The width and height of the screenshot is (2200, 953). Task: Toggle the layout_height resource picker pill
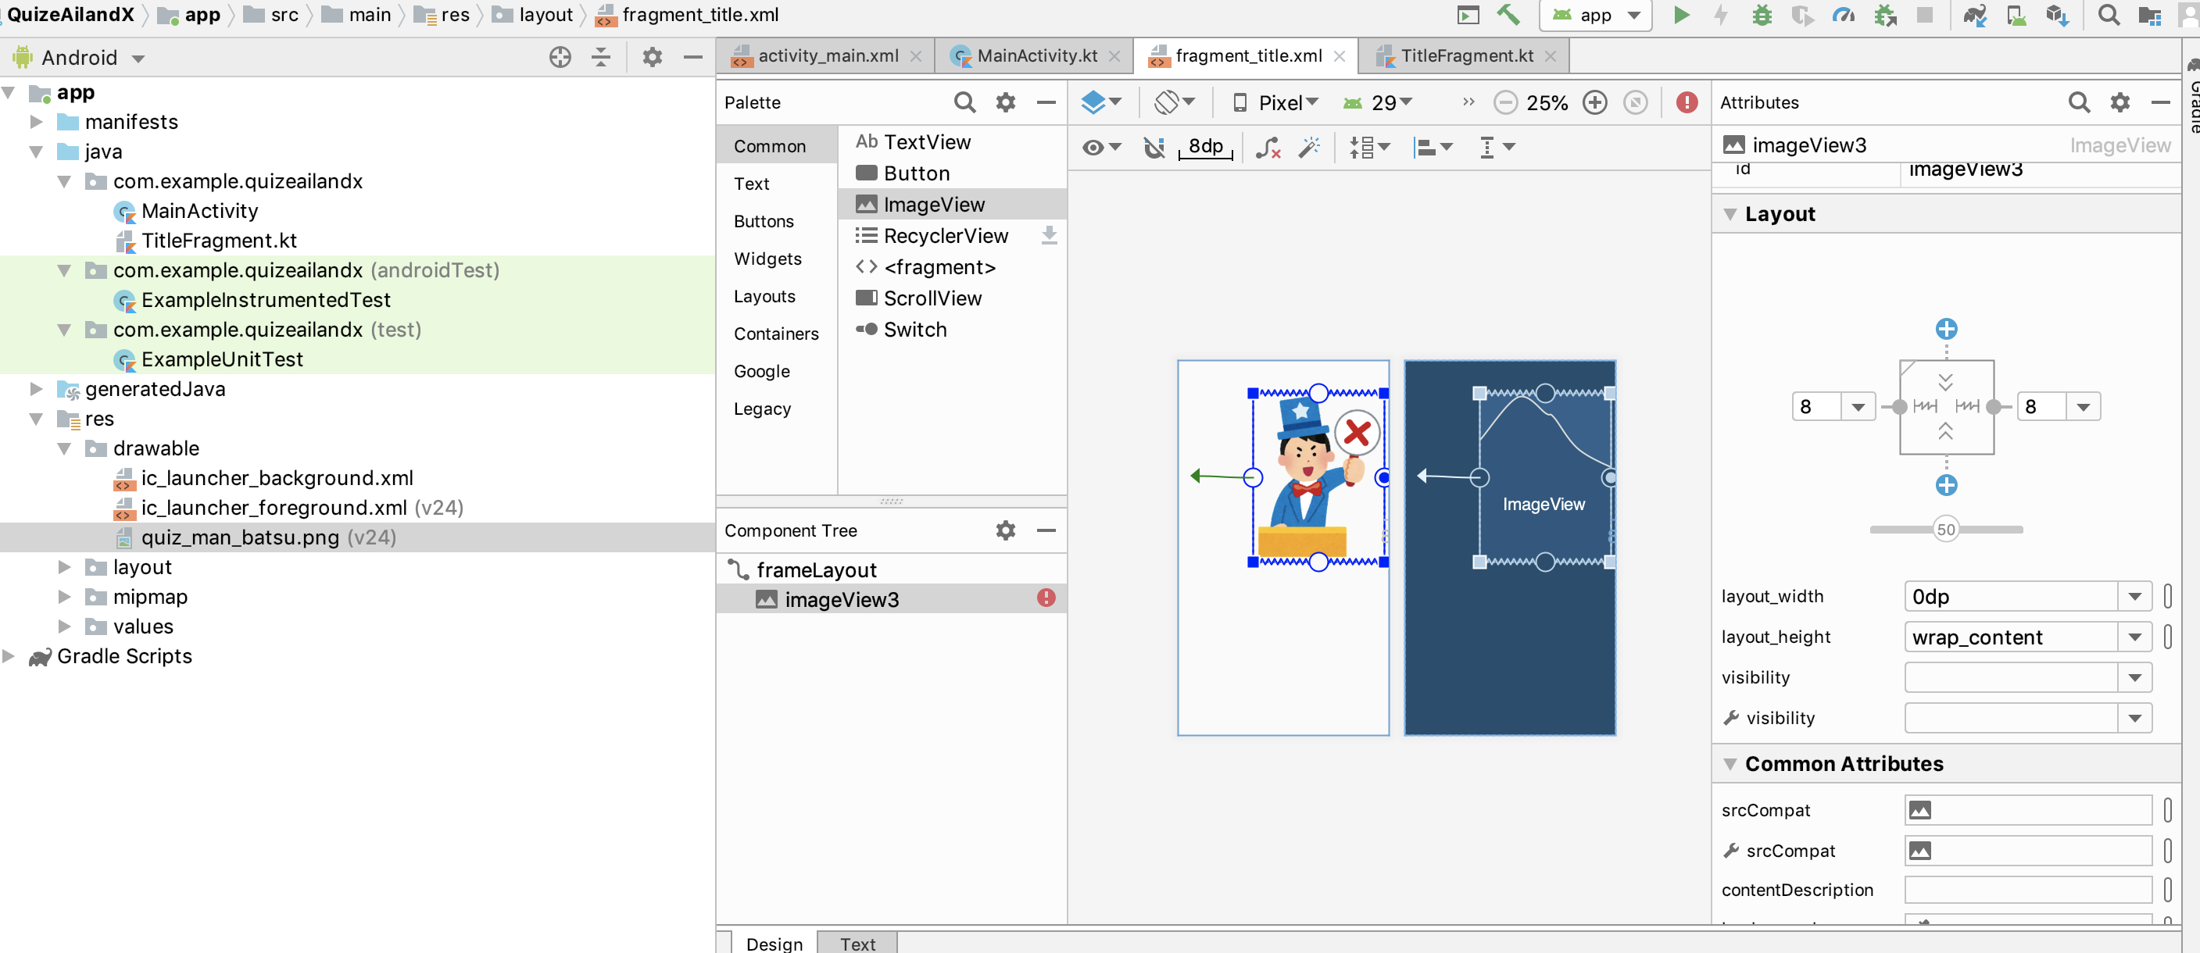tap(2166, 637)
